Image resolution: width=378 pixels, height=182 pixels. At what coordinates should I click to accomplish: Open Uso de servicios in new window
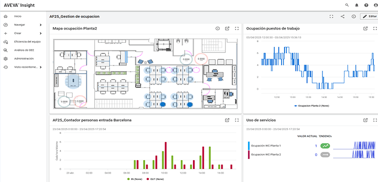tap(365, 120)
